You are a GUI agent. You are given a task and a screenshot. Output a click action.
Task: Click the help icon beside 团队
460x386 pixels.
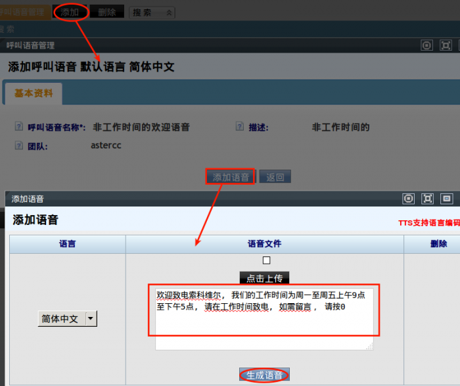coord(18,146)
